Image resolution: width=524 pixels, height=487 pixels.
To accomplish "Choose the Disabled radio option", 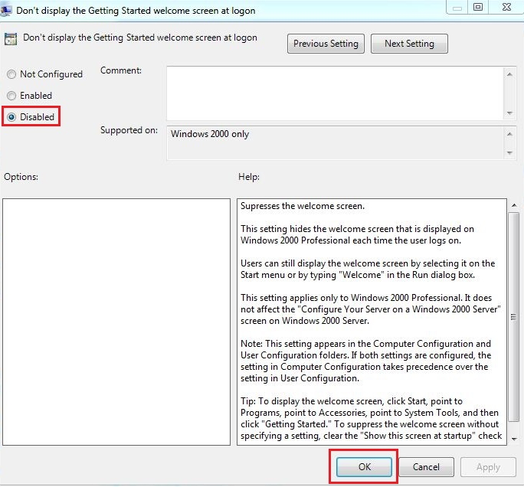I will 11,117.
